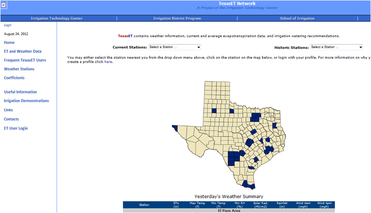Viewport: 371px width, 213px height.
Task: Click the Solar Rad. column header
Action: point(261,205)
